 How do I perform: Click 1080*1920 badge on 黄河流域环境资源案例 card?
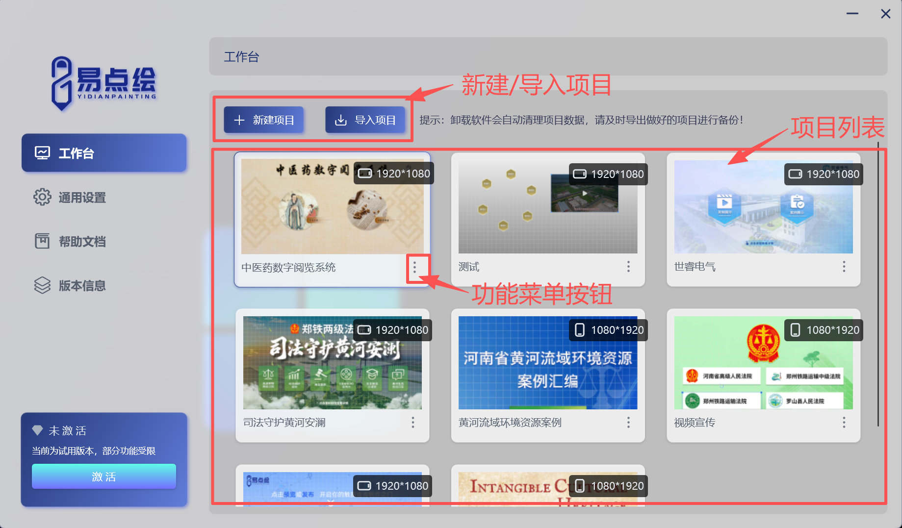pyautogui.click(x=608, y=330)
